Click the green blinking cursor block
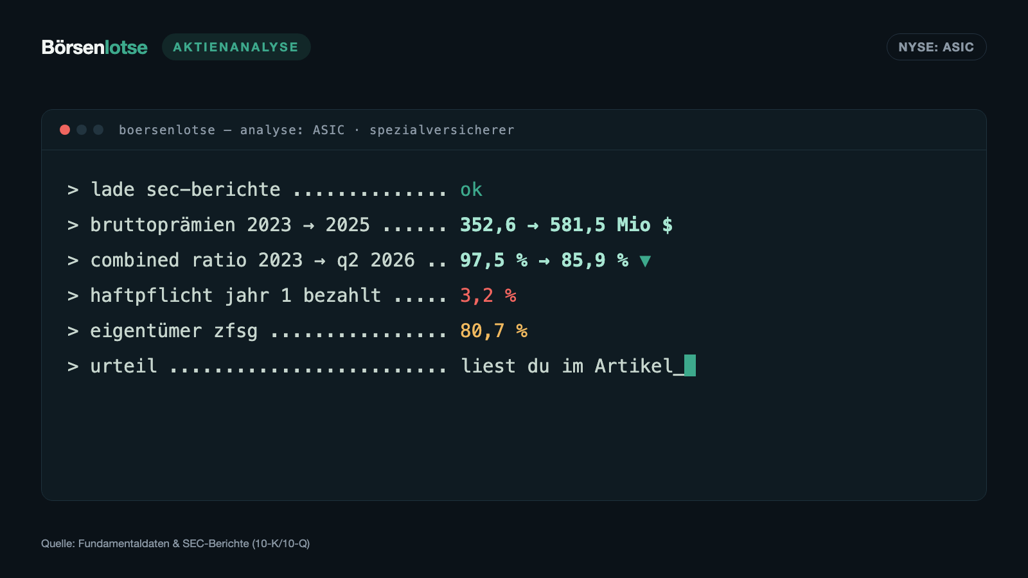 (x=690, y=365)
